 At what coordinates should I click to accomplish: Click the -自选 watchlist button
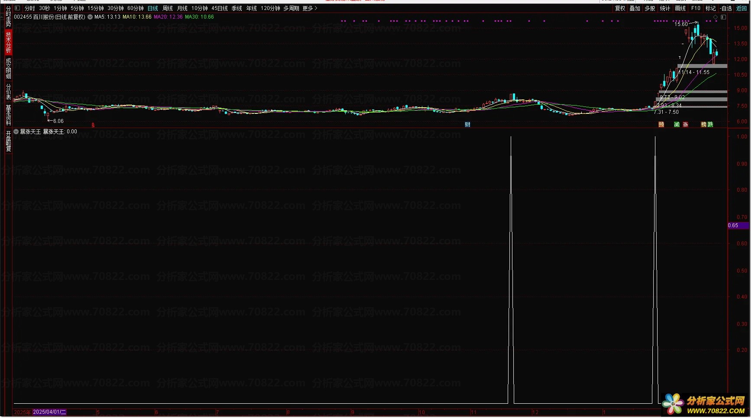(x=726, y=8)
